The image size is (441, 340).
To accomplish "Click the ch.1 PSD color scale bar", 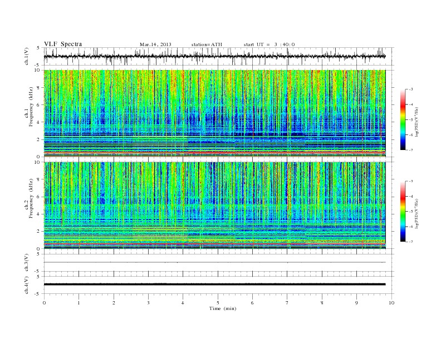I will 403,119.
